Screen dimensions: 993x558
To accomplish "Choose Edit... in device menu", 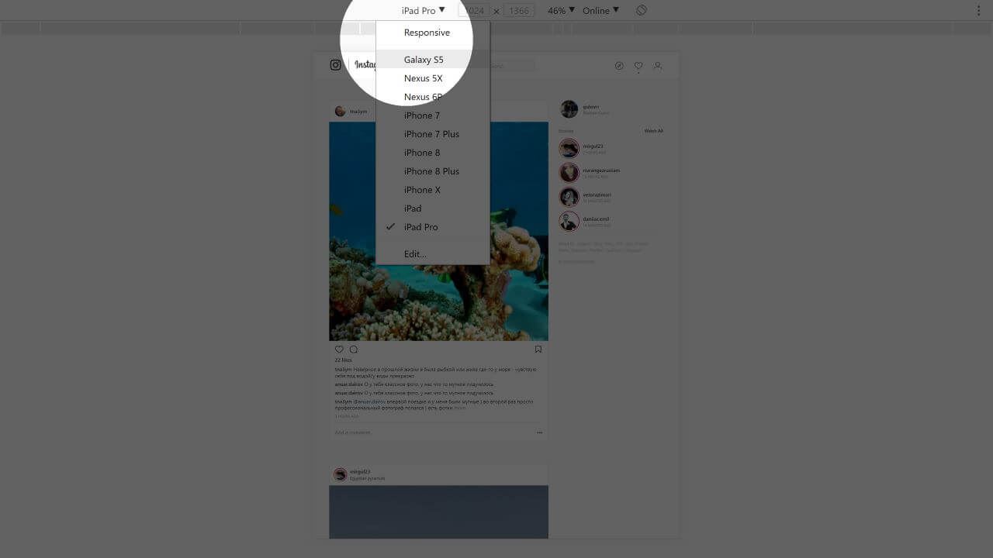I will click(433, 253).
